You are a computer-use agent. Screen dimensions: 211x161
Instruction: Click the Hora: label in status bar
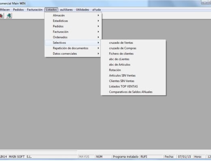198,157
